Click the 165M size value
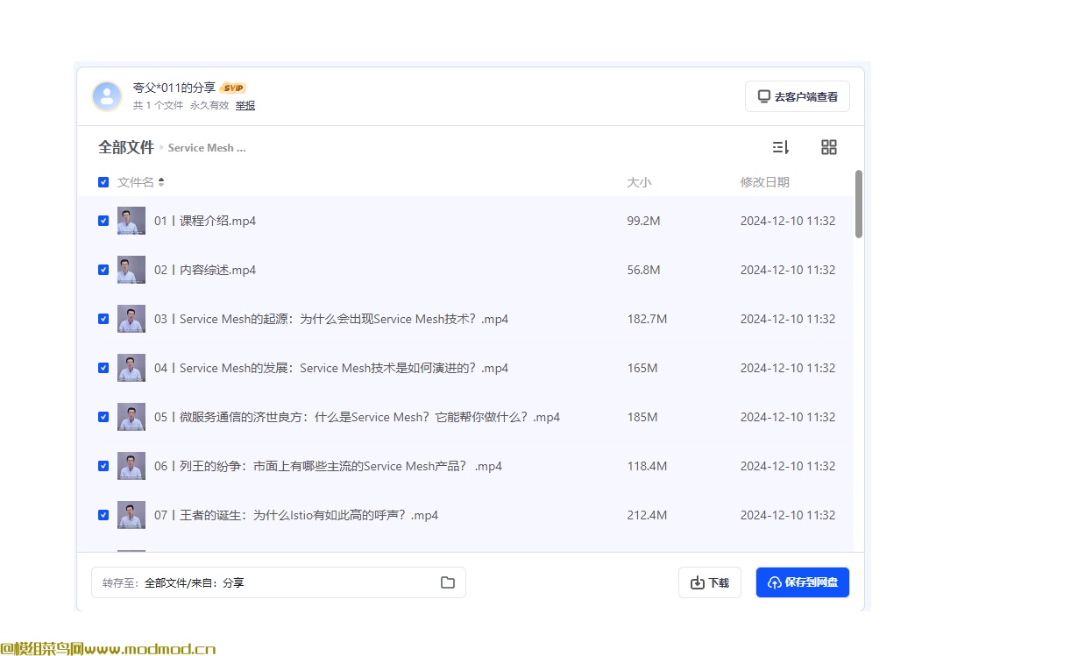The image size is (1092, 656). (x=642, y=368)
